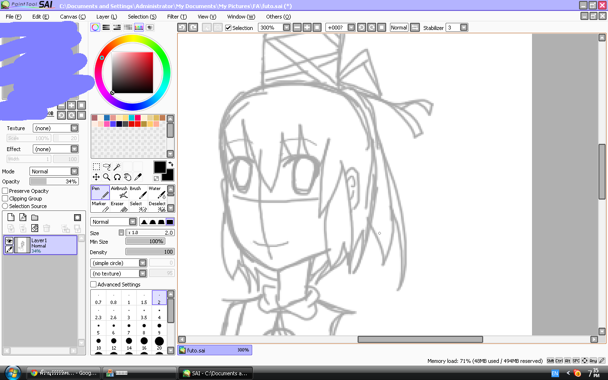
Task: Toggle the RGB slider panel
Action: pyautogui.click(x=106, y=28)
